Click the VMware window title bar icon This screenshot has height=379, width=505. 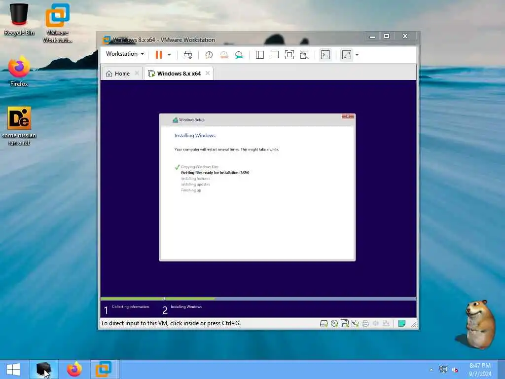click(x=107, y=40)
